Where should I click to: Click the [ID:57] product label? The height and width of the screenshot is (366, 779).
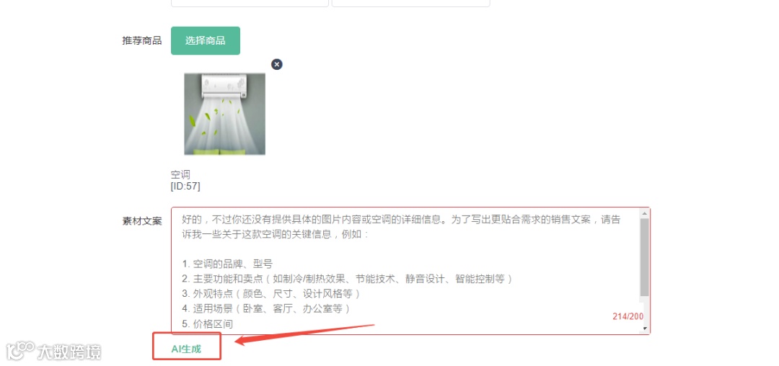coord(185,186)
